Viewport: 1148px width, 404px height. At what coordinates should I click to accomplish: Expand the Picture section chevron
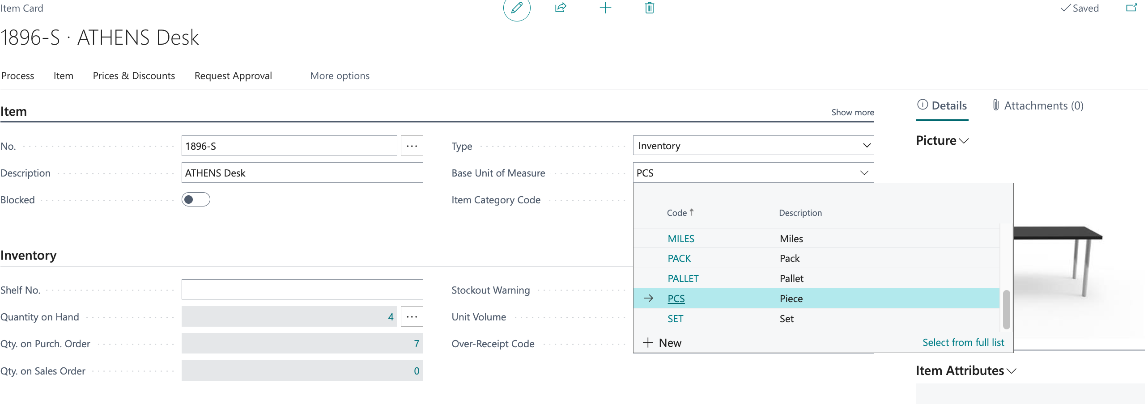(964, 141)
